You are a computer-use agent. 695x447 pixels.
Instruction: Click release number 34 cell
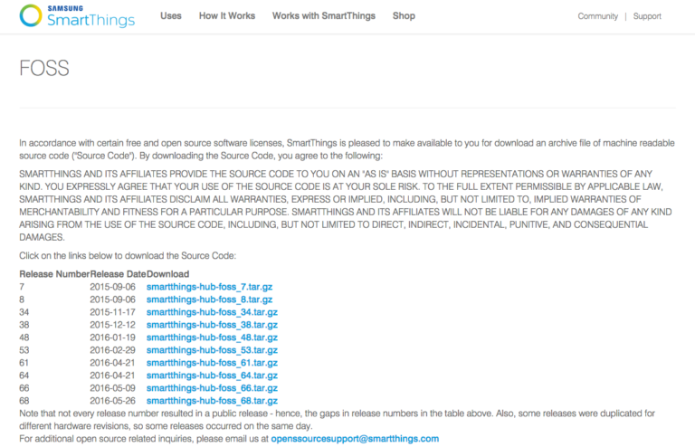coord(24,312)
